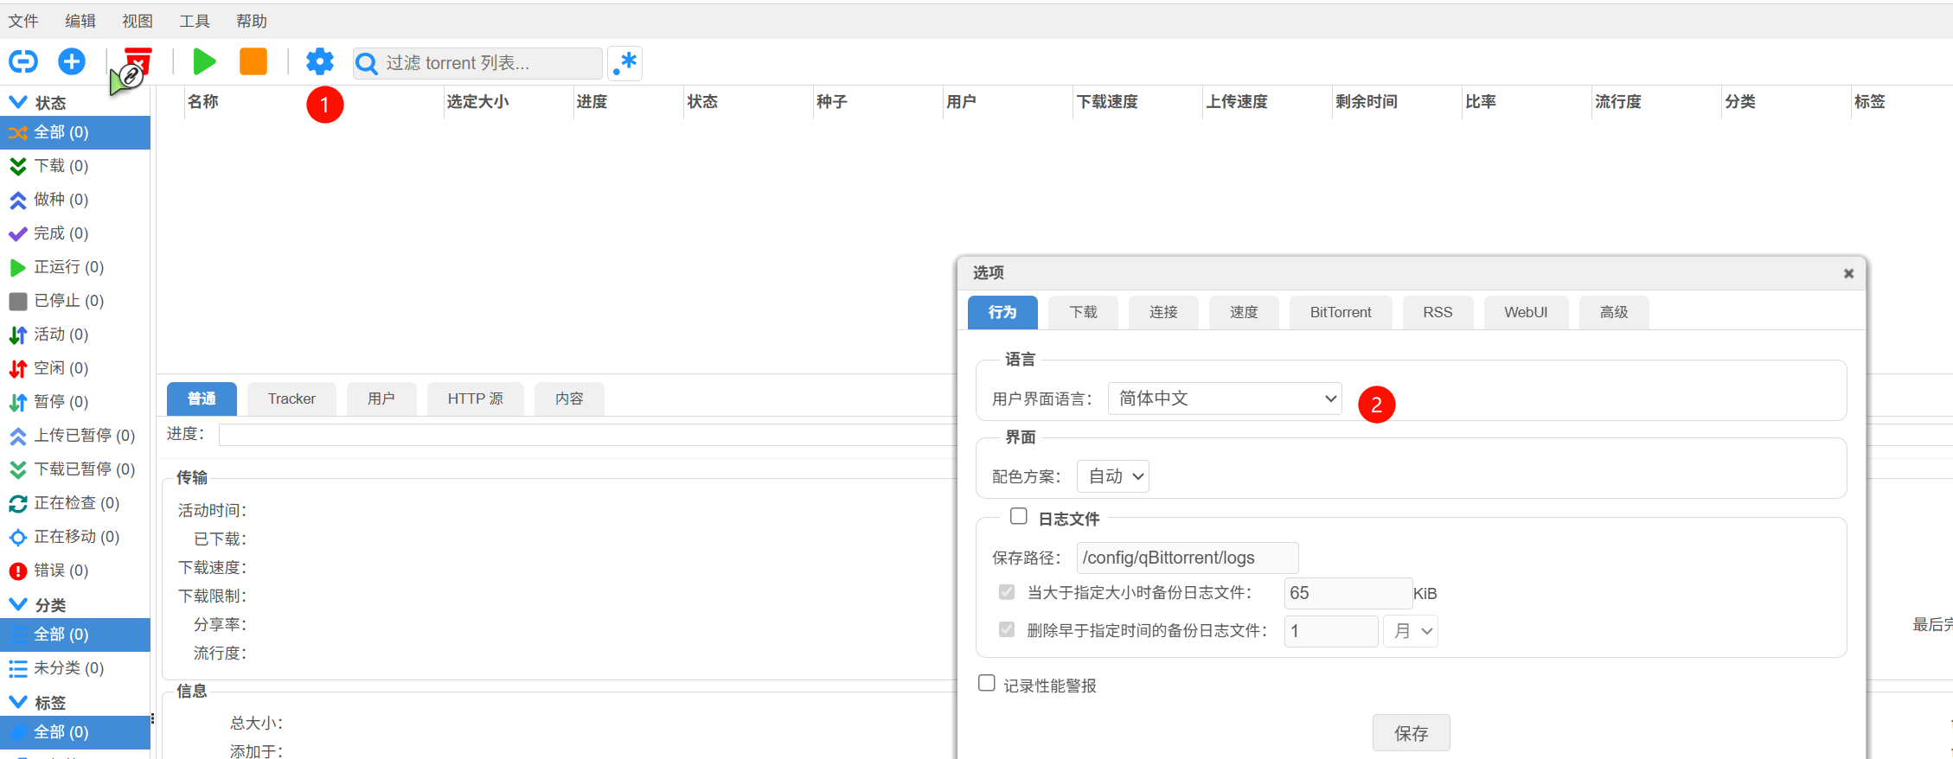Image resolution: width=1953 pixels, height=759 pixels.
Task: Click the torrent 进度 progress bar
Action: pos(587,435)
